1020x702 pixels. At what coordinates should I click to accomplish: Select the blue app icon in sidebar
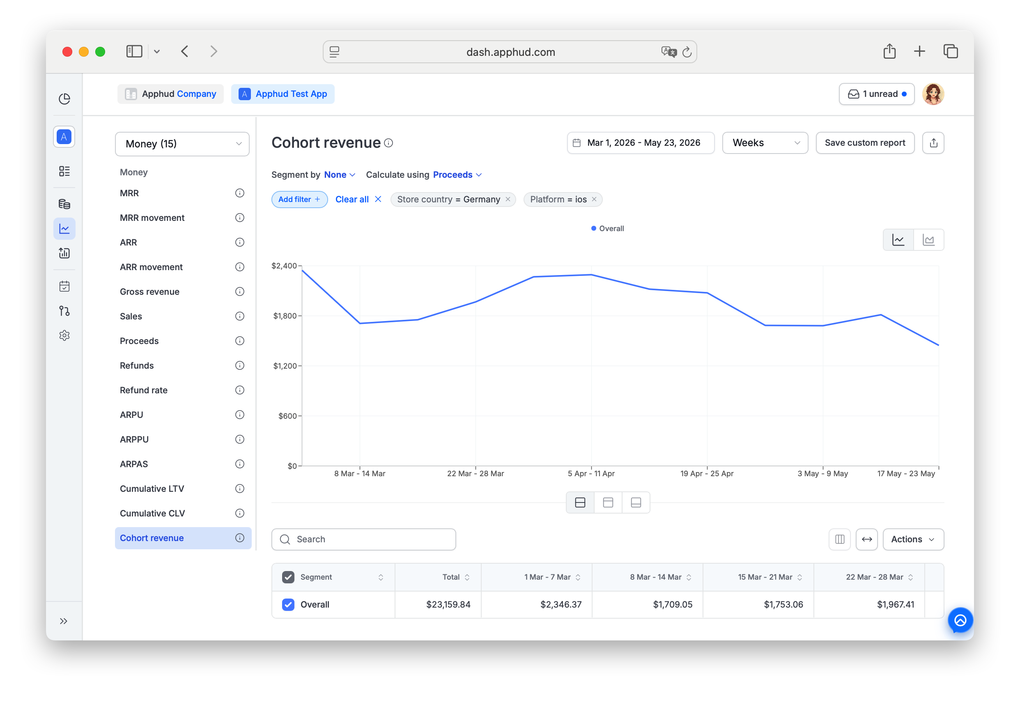64,137
